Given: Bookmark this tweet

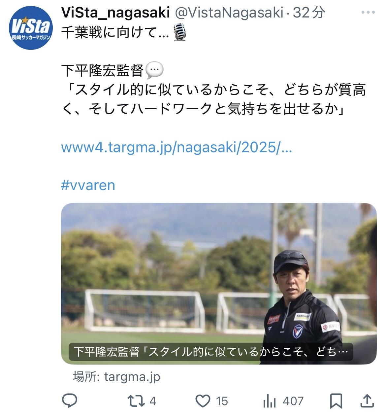Looking at the screenshot, I should pyautogui.click(x=336, y=401).
